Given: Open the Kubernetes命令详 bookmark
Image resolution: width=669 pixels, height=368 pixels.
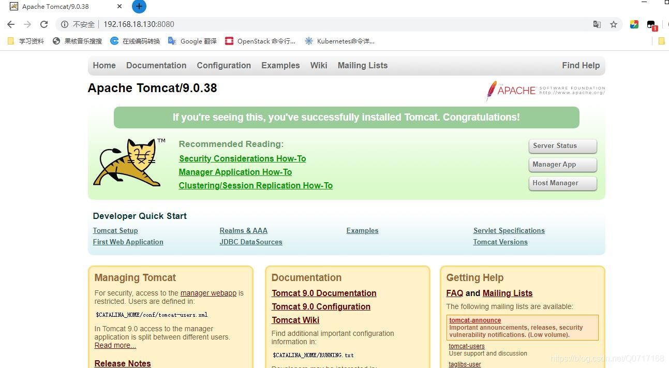Looking at the screenshot, I should tap(339, 41).
